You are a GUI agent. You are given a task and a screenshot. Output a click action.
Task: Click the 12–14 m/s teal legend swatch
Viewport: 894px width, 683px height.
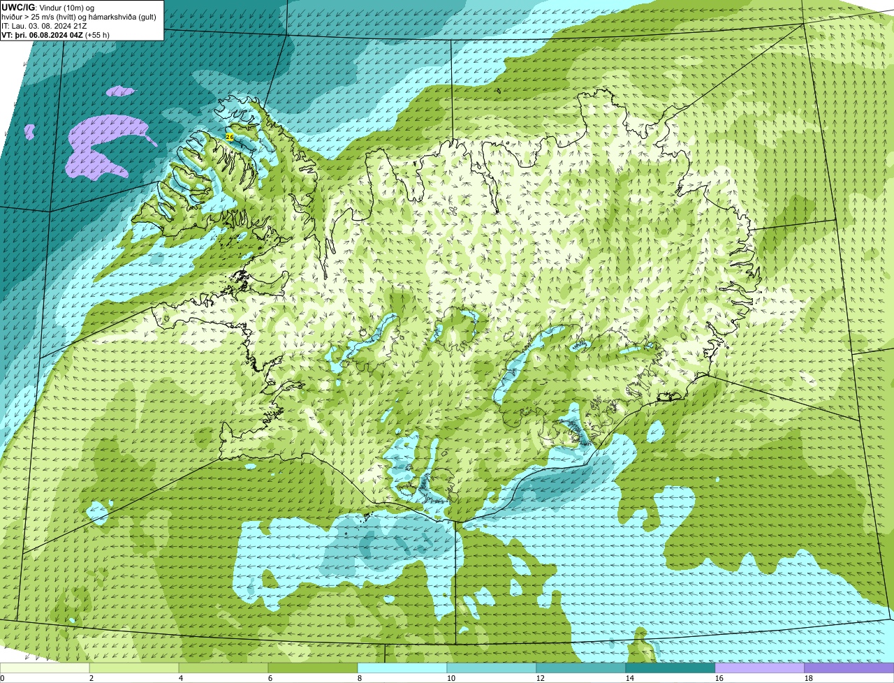coord(581,668)
